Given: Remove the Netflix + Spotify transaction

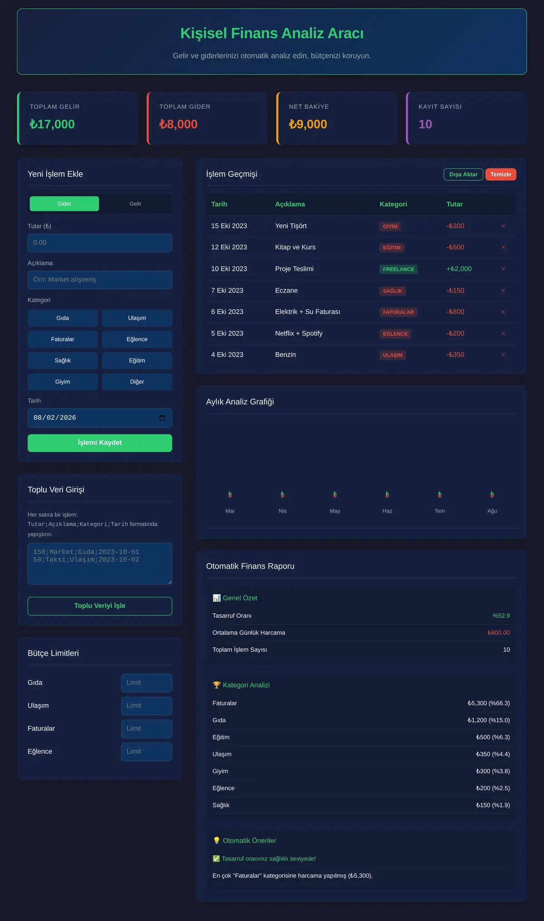Looking at the screenshot, I should (x=503, y=334).
